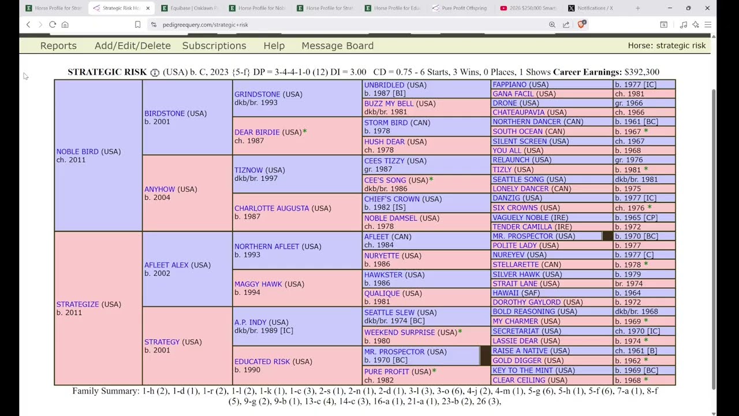The image size is (739, 416).
Task: Open a new browser tab
Action: click(637, 8)
